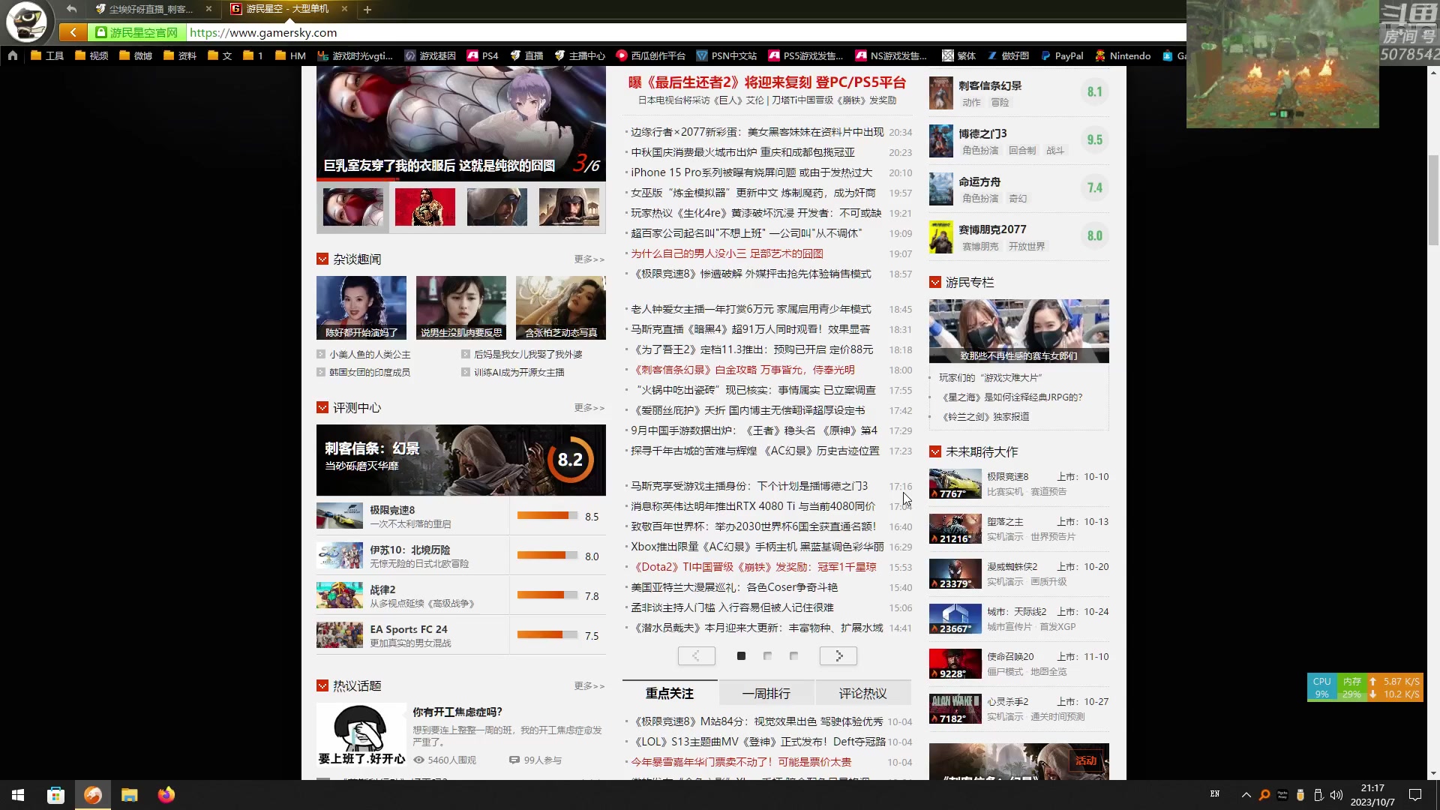This screenshot has height=810, width=1440.
Task: Close the 游民星空 tab
Action: [344, 9]
